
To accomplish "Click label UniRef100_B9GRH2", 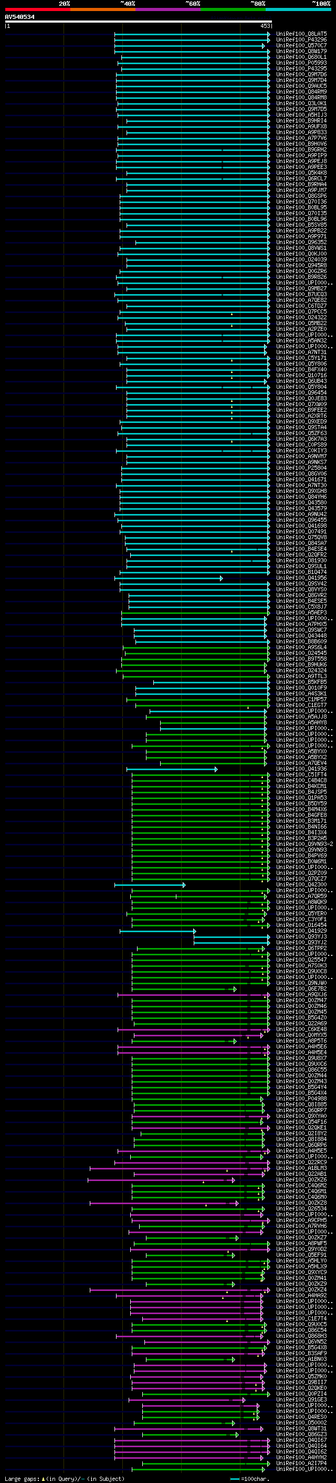I will pyautogui.click(x=301, y=150).
